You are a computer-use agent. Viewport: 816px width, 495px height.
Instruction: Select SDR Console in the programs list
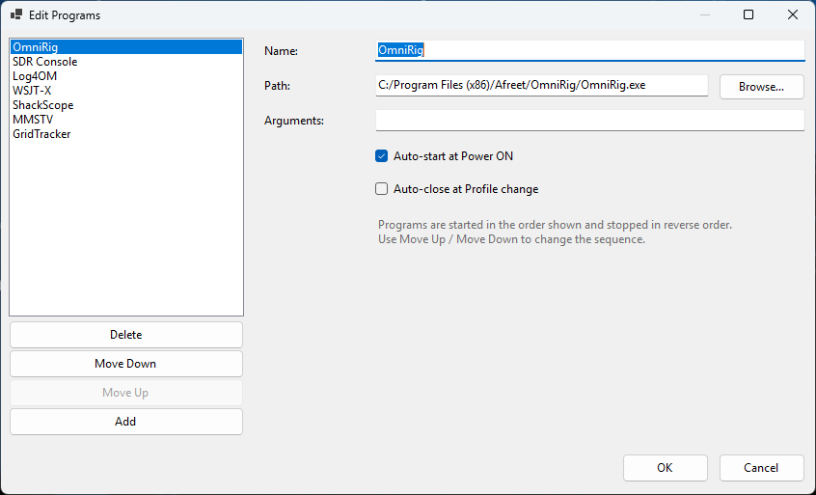point(126,62)
